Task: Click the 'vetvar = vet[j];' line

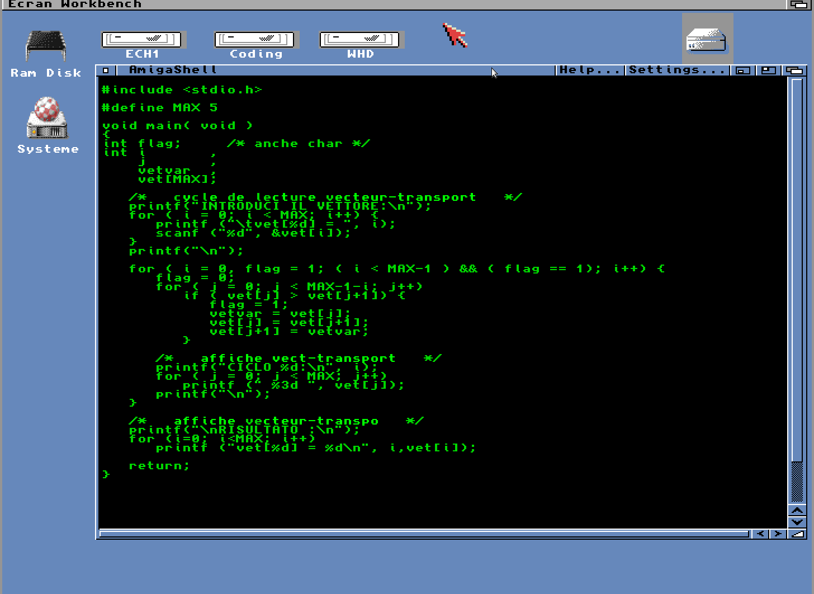Action: point(280,314)
